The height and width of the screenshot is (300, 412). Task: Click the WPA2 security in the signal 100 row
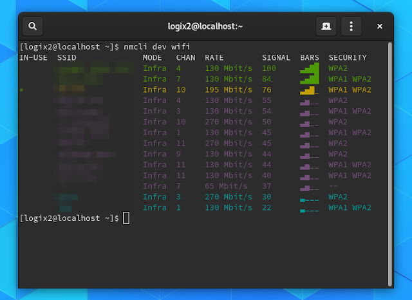(x=338, y=68)
